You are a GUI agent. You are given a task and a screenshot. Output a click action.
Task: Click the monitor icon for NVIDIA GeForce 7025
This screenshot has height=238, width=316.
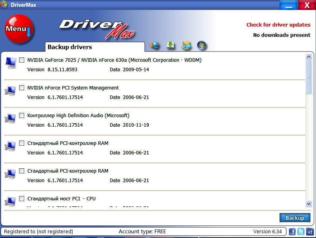[11, 63]
